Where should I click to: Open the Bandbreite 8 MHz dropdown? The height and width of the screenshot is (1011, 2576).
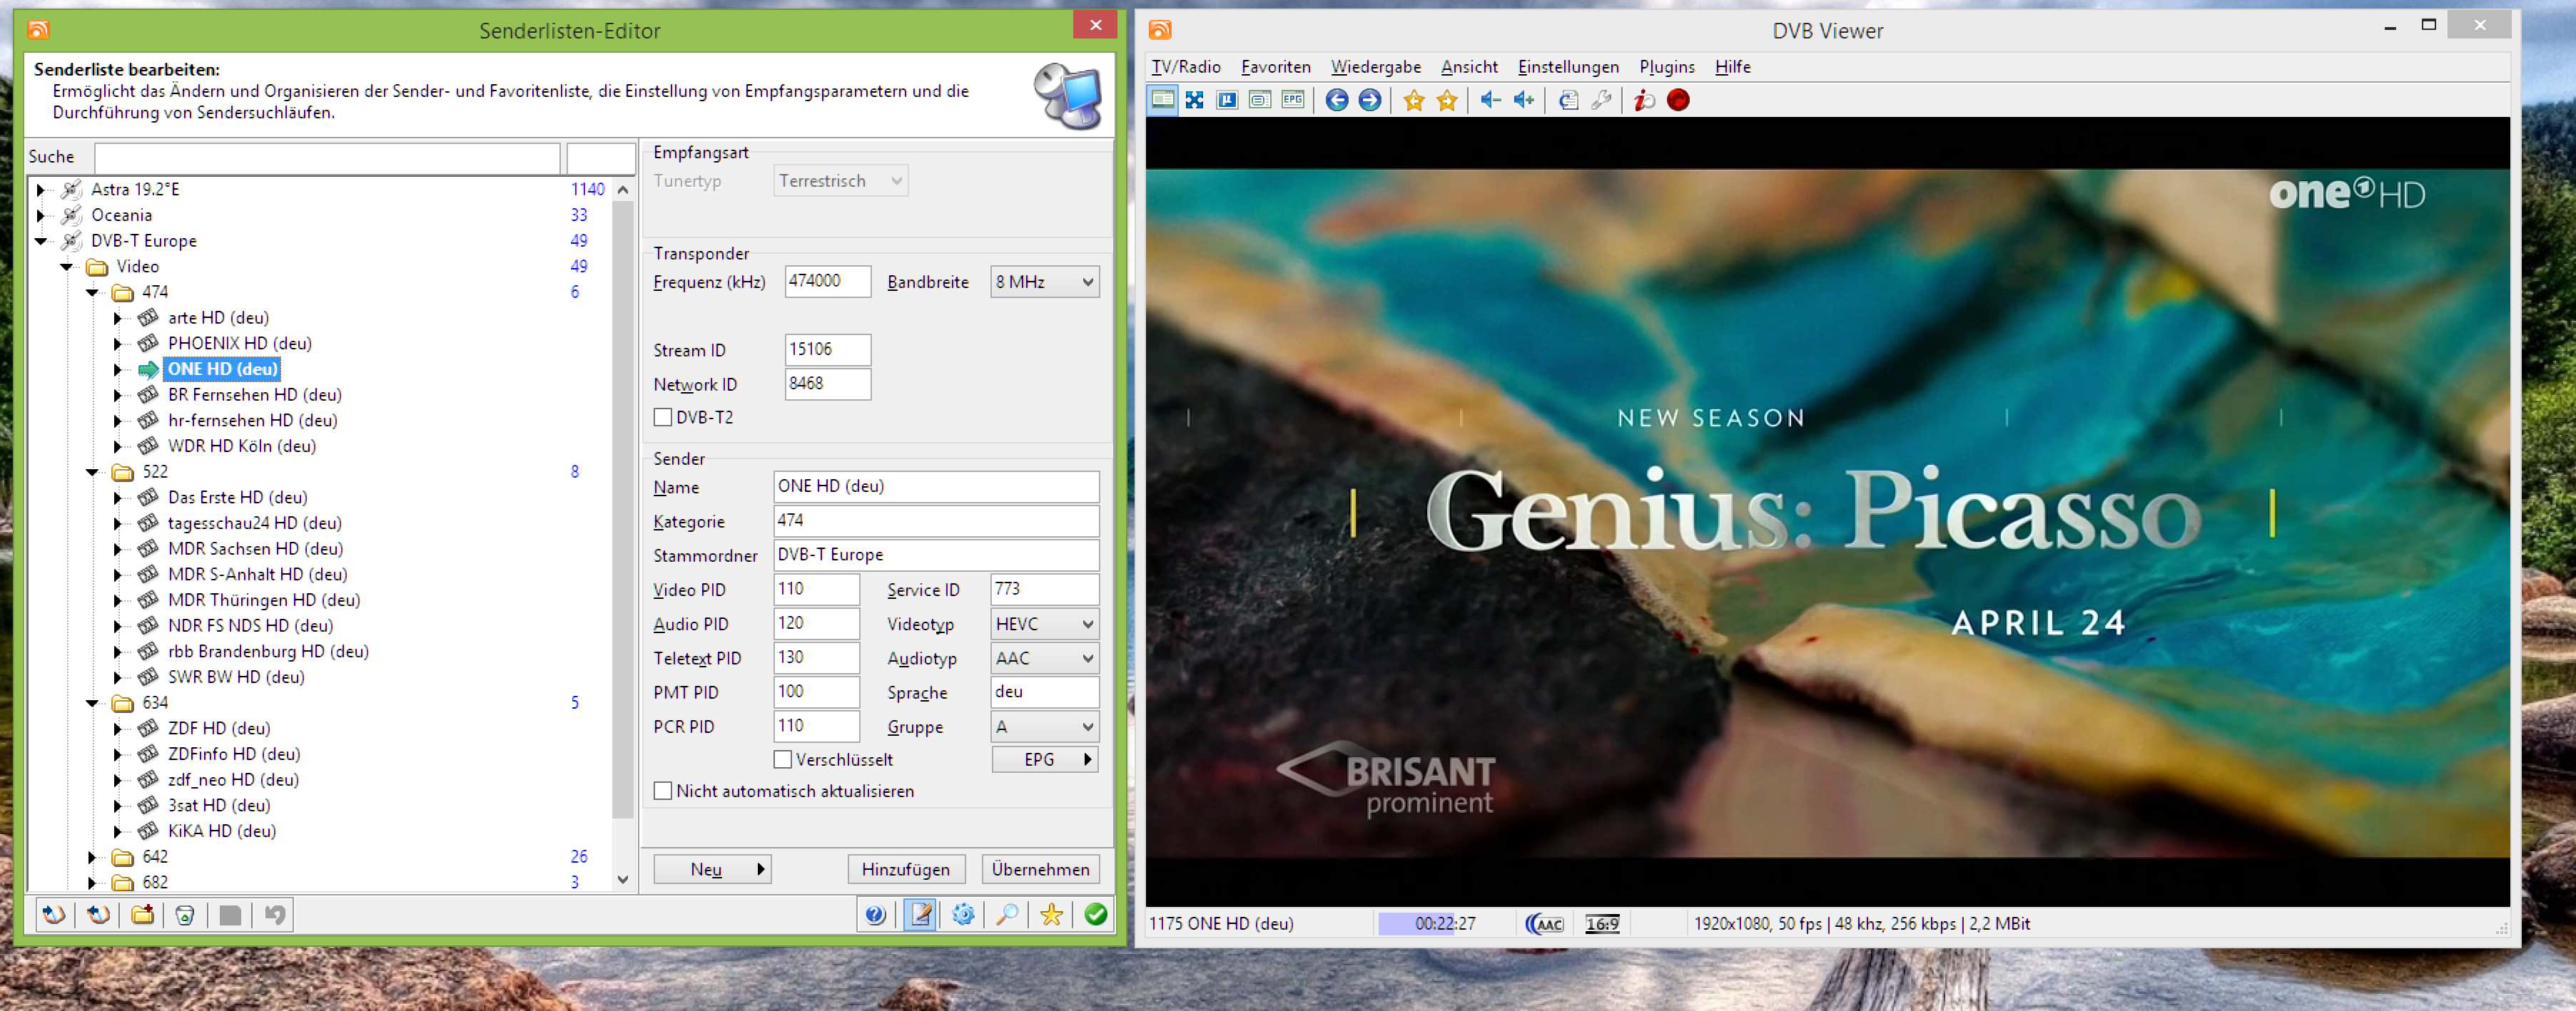[1044, 282]
